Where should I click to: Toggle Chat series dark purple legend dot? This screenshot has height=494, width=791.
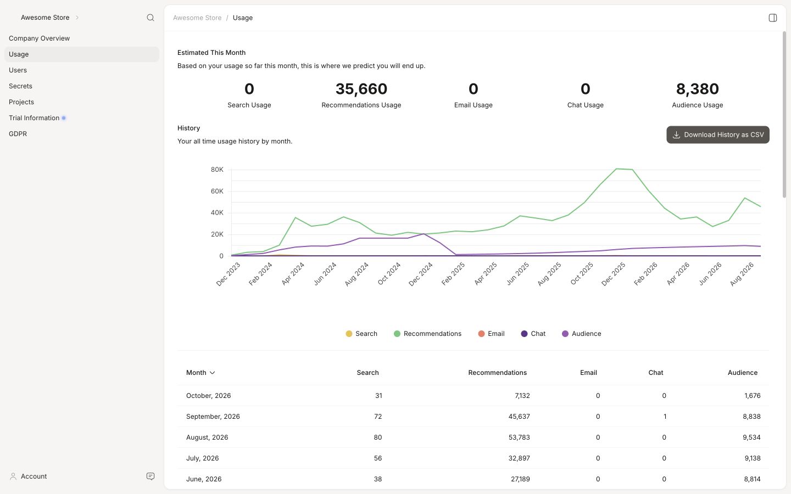coord(524,334)
